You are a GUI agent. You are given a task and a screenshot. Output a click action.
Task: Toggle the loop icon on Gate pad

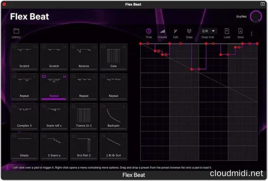104,47
